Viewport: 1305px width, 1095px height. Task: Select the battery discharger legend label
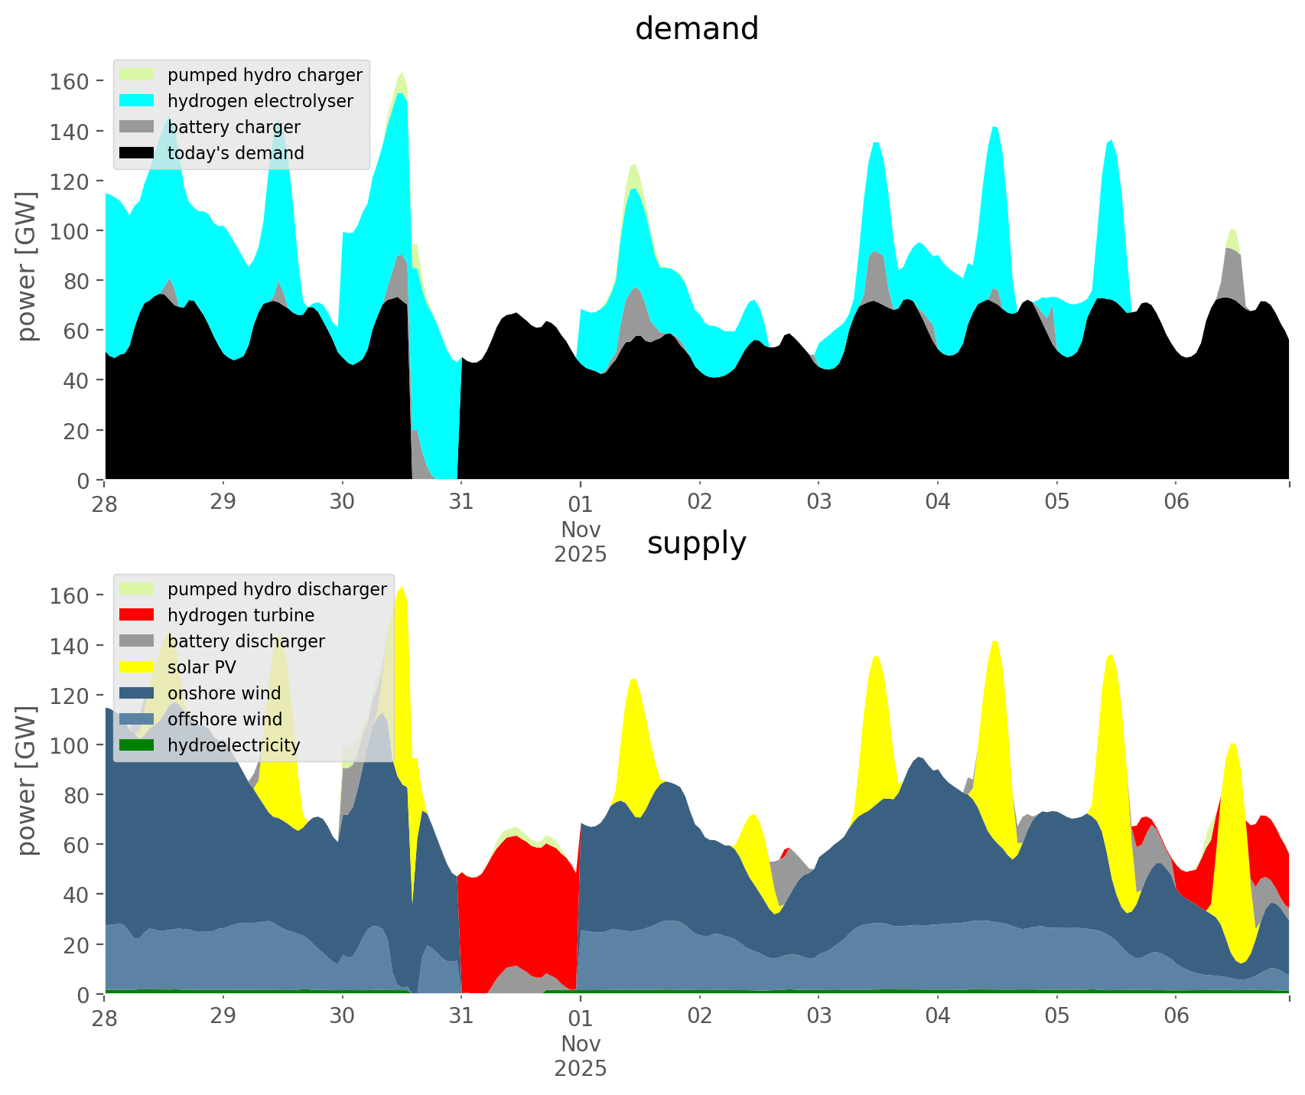point(246,641)
